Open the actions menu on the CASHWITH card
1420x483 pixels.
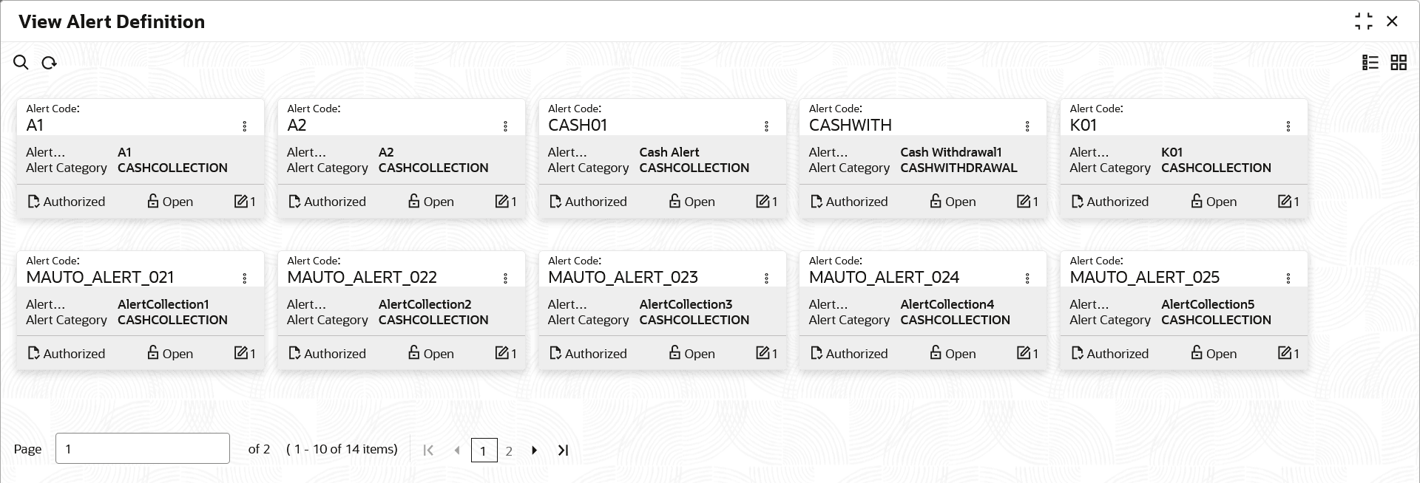pyautogui.click(x=1027, y=126)
